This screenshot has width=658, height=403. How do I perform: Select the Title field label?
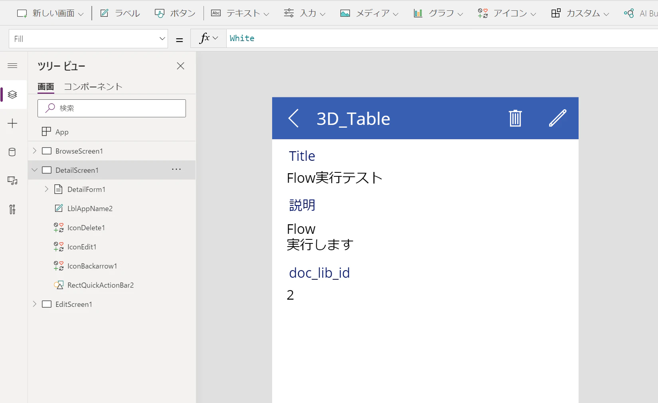click(x=302, y=156)
